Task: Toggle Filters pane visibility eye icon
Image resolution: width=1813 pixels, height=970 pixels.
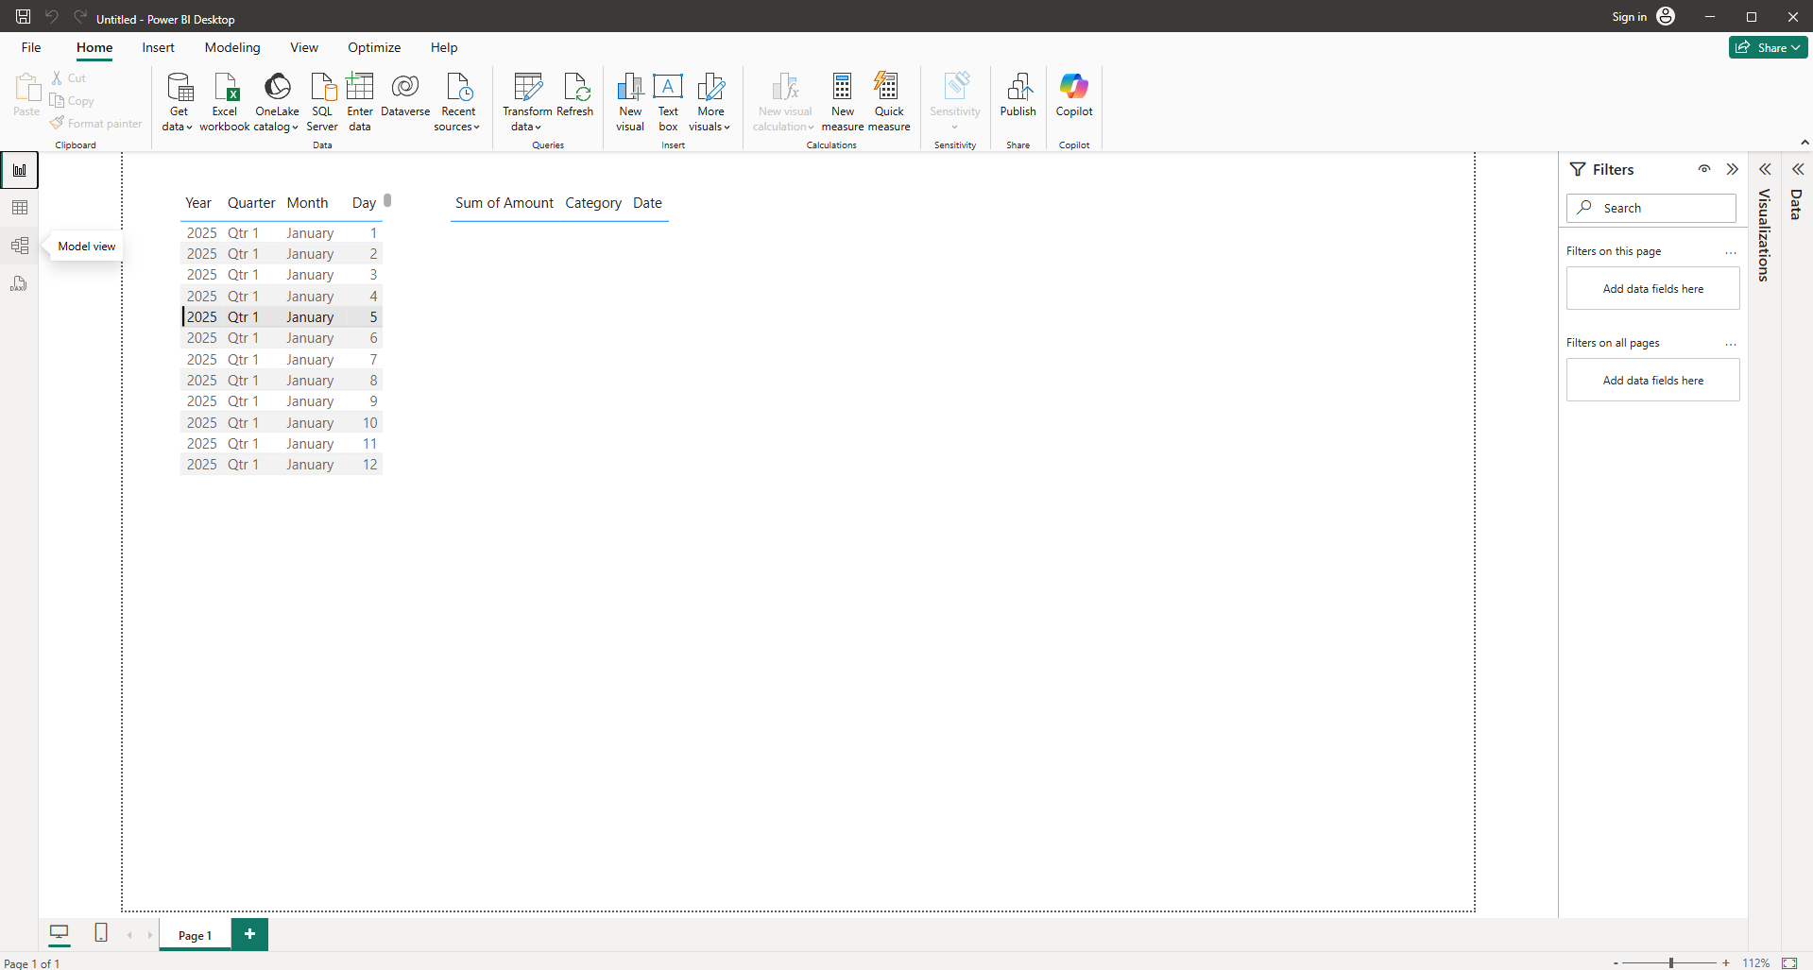Action: (x=1704, y=169)
